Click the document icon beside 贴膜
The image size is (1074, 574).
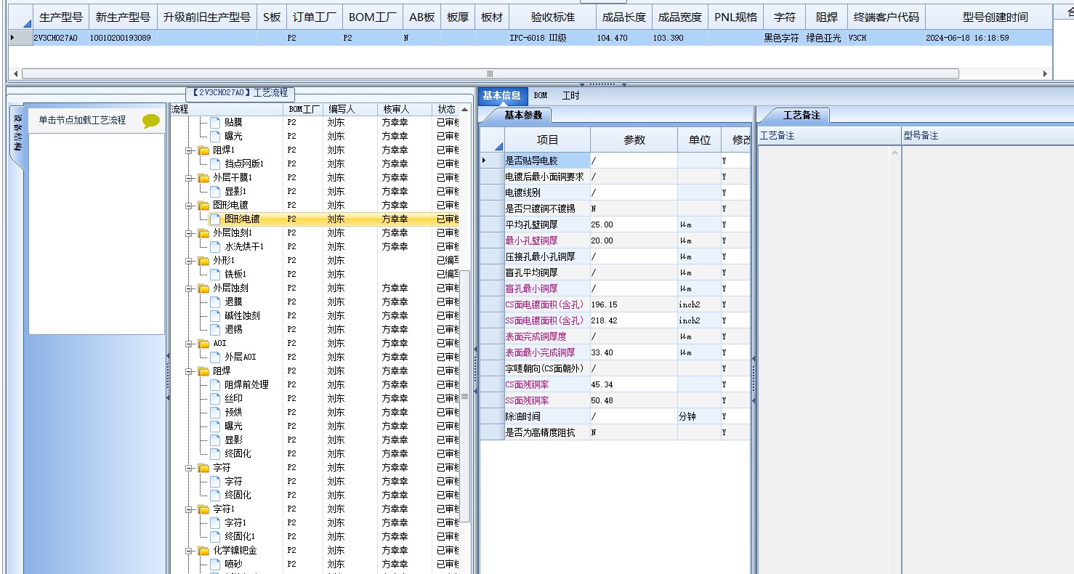click(x=215, y=122)
